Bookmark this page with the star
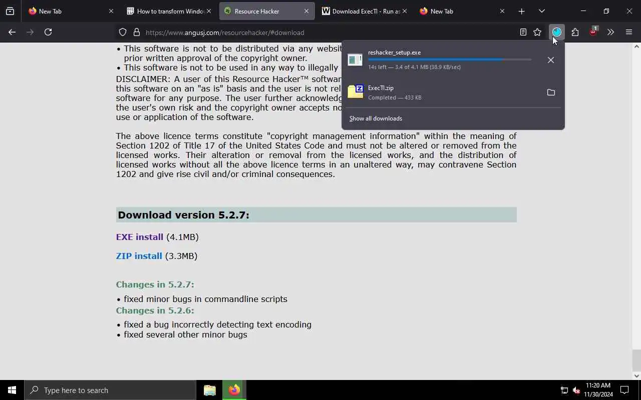Viewport: 641px width, 400px height. 537,32
